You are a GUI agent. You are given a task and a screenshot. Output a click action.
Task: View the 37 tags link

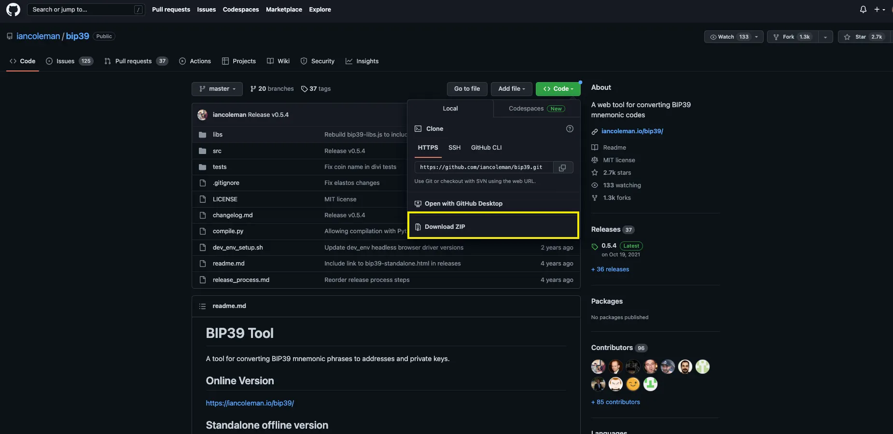pos(316,89)
